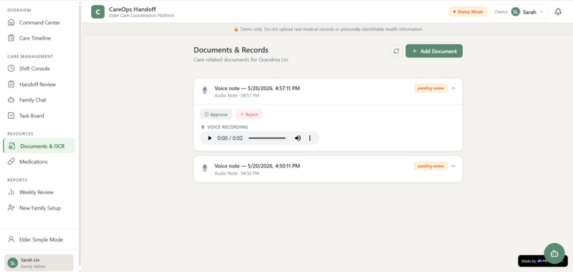
Task: Click the green C CareOps logo
Action: tap(97, 11)
